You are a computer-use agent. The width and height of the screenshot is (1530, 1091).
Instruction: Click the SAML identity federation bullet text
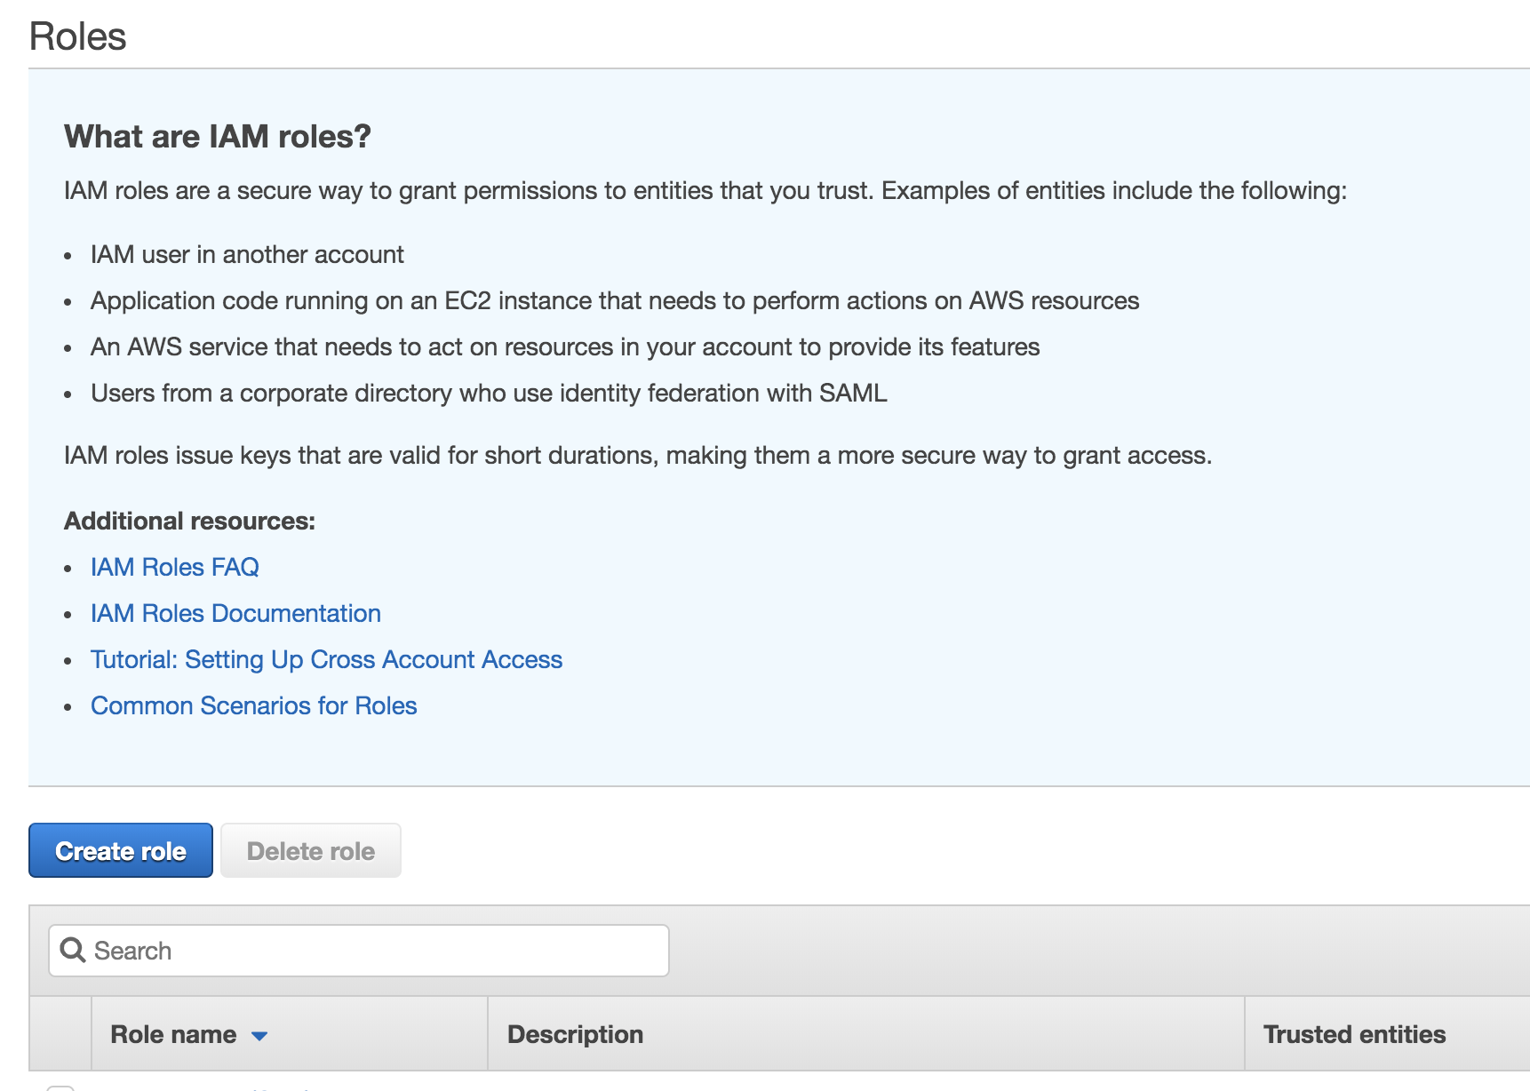489,393
